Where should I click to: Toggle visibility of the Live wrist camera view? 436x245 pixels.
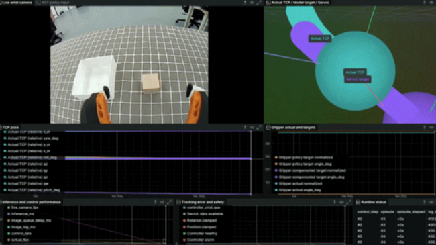pos(252,3)
